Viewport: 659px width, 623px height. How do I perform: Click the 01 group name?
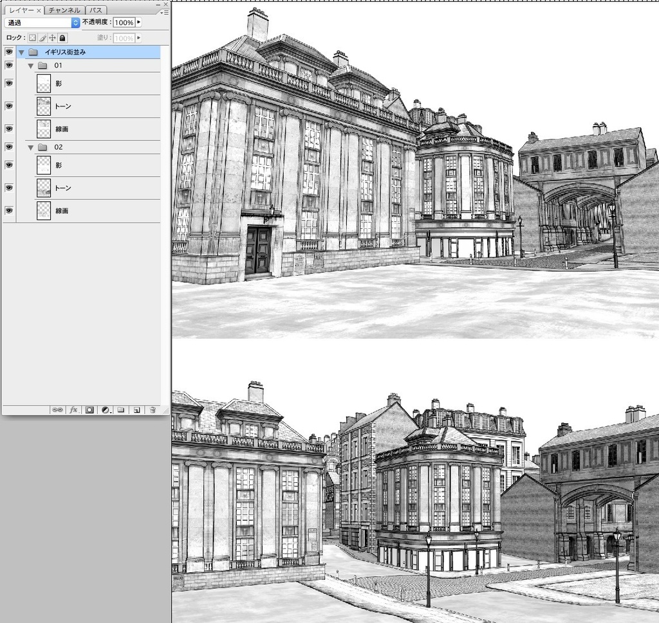pyautogui.click(x=58, y=66)
